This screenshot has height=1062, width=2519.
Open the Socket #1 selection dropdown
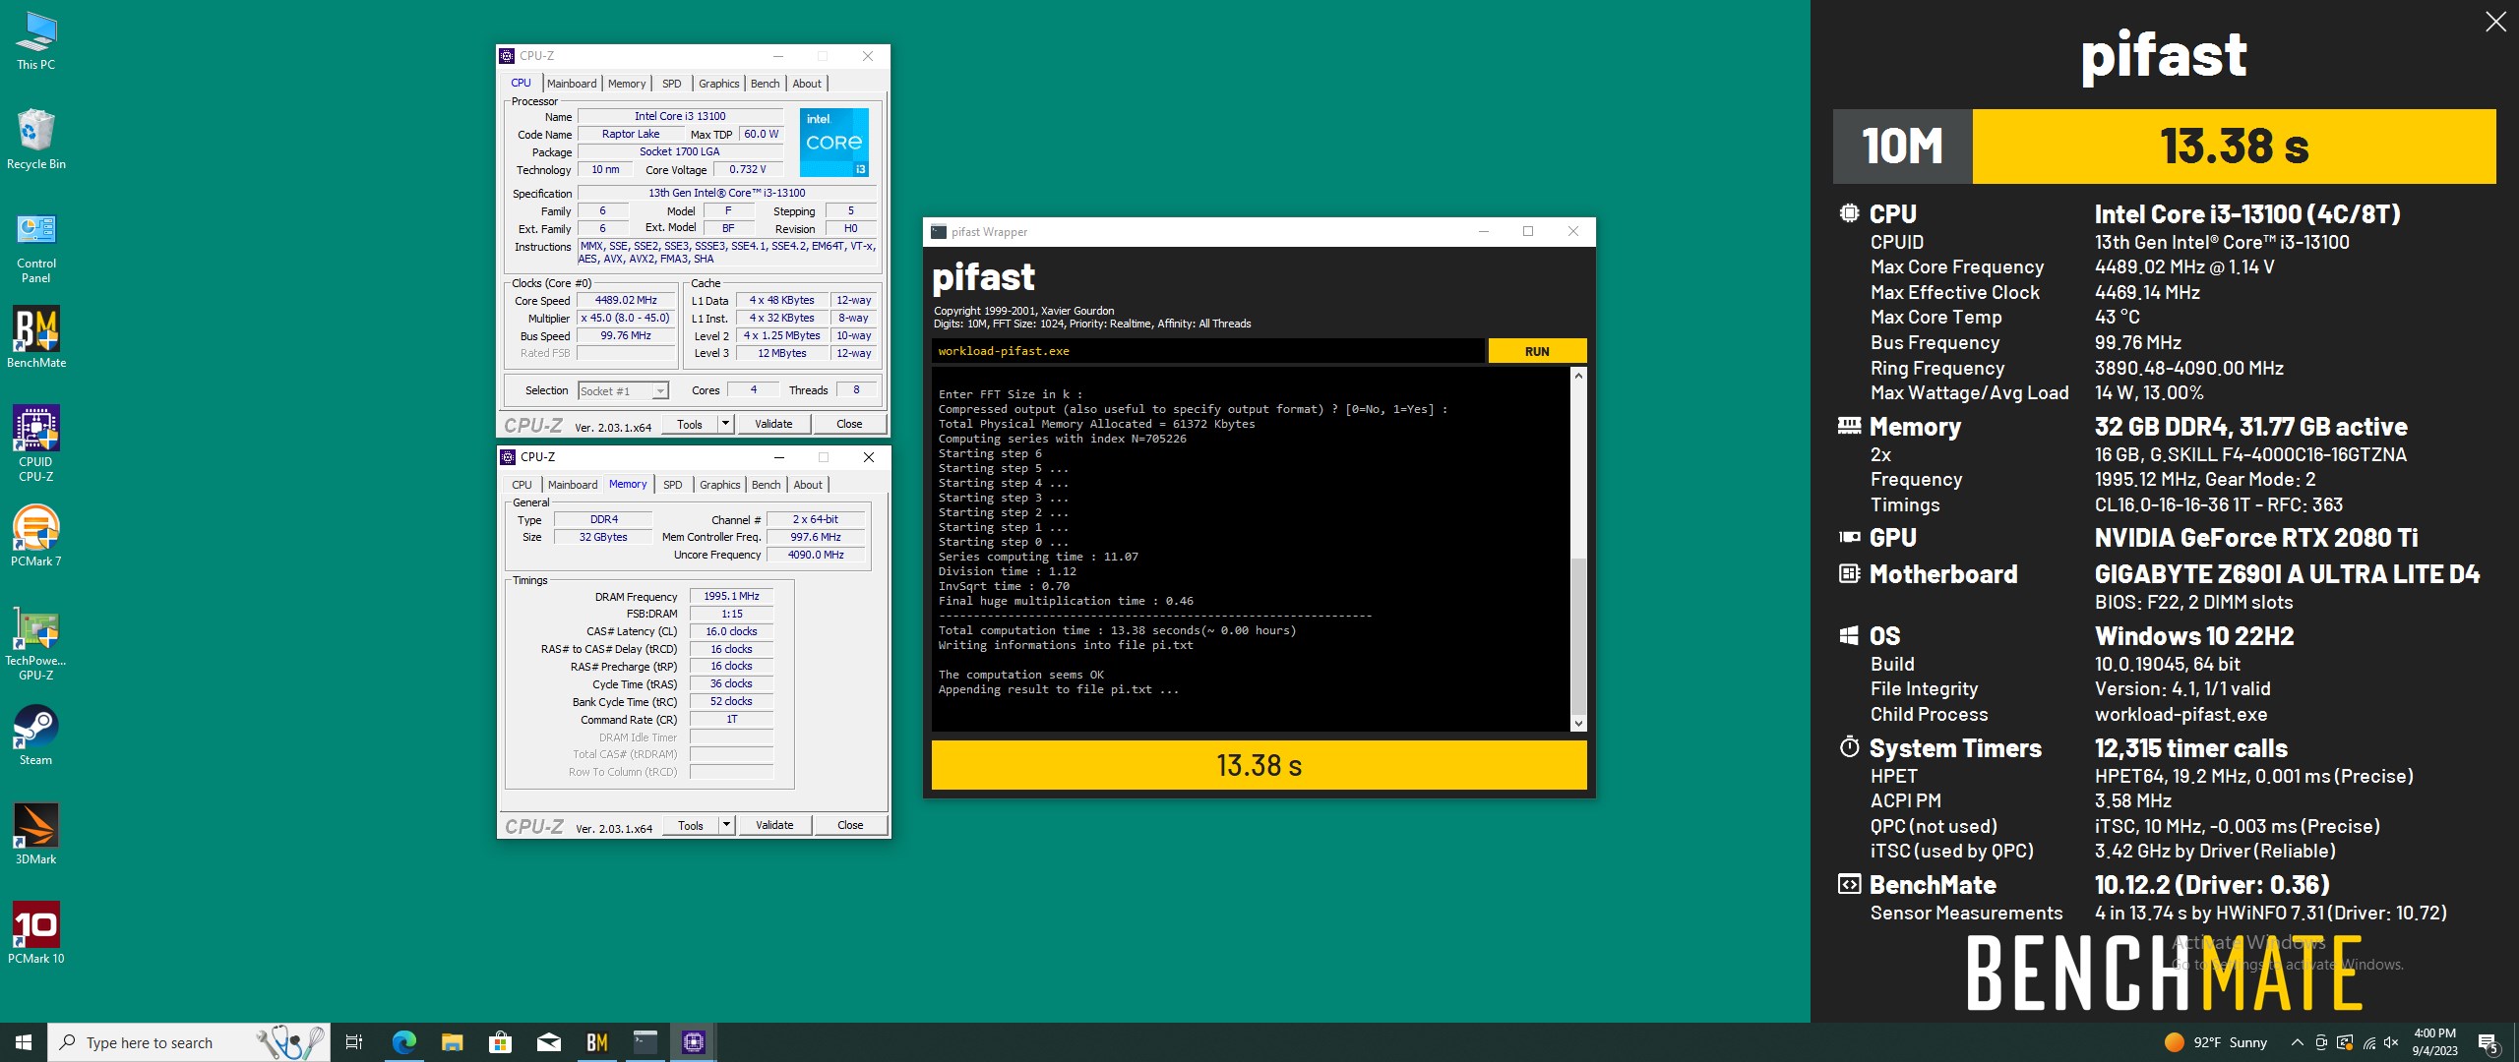point(624,391)
